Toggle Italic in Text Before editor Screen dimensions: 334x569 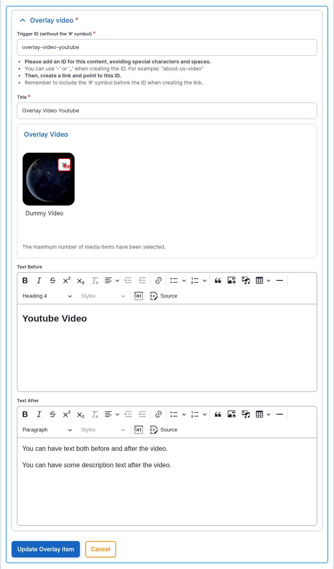pos(39,280)
